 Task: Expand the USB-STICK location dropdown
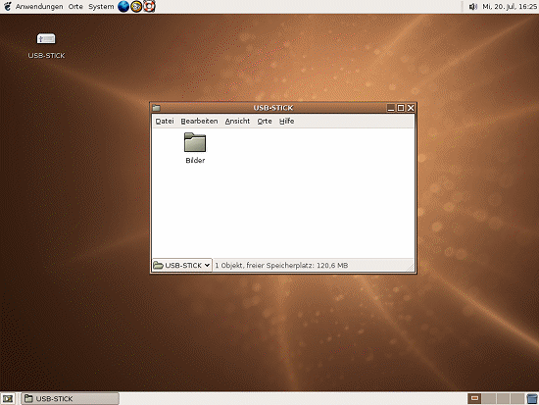(x=182, y=266)
